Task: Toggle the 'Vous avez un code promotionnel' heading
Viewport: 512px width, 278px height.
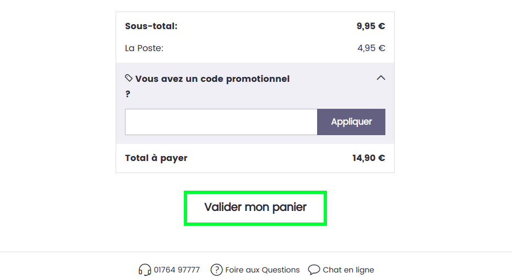Action: 213,79
